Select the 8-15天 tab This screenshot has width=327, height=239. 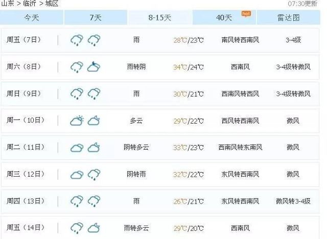click(x=160, y=17)
